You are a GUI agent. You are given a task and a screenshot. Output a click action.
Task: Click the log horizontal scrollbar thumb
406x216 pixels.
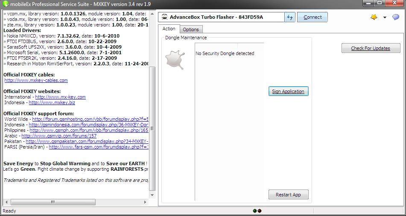tap(53, 202)
